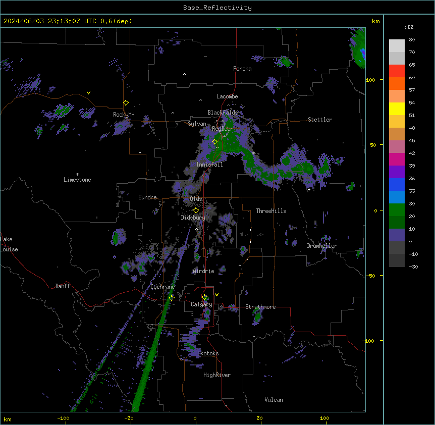Click the Base_Reflectivity title text
The height and width of the screenshot is (425, 435).
click(217, 8)
